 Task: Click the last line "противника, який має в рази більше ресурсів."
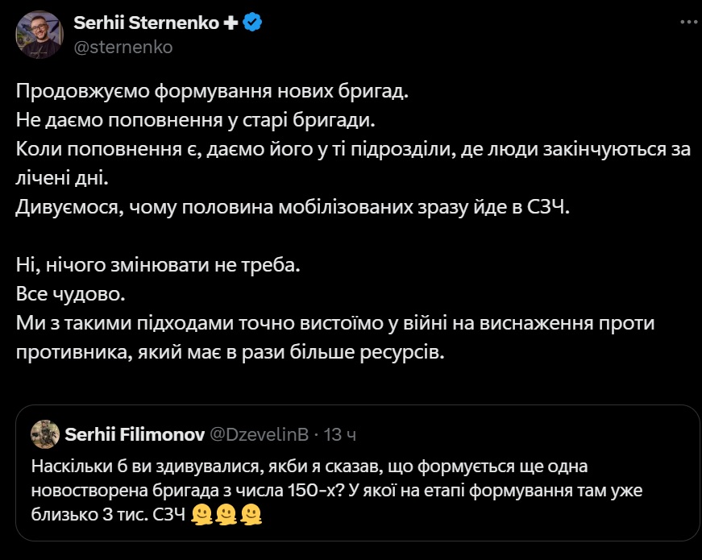coord(230,352)
